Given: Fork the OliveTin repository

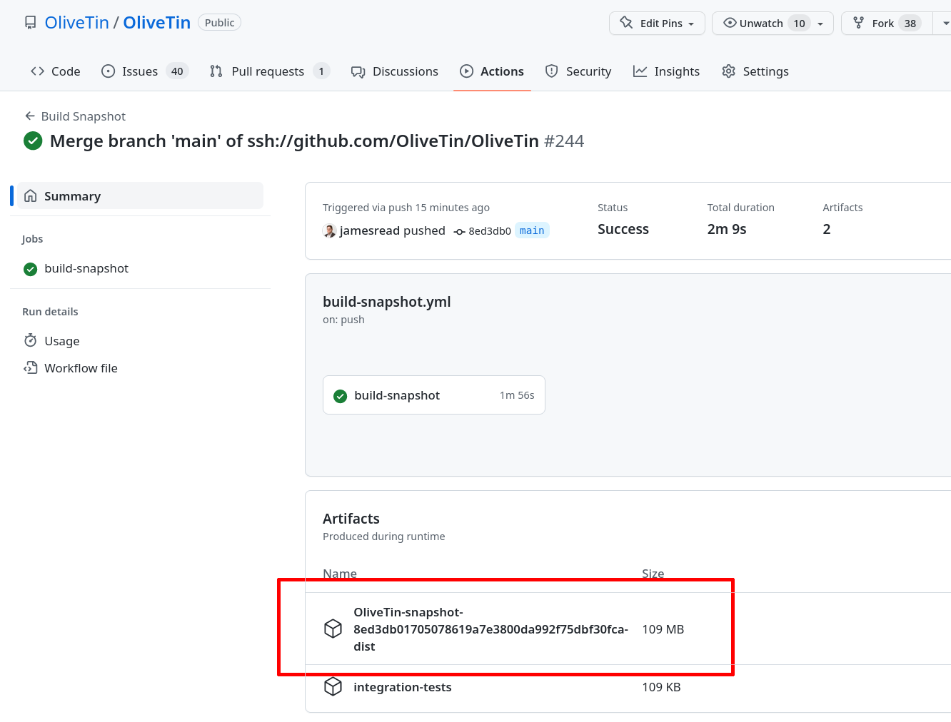Looking at the screenshot, I should click(x=883, y=23).
